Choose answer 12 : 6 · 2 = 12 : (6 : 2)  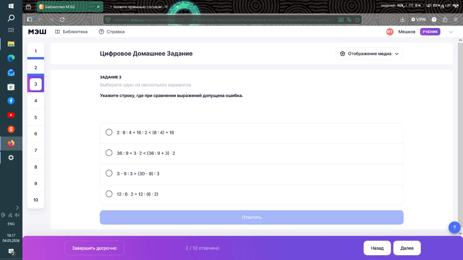coord(252,194)
